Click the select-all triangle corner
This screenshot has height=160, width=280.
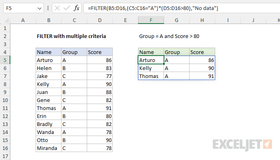(6, 20)
